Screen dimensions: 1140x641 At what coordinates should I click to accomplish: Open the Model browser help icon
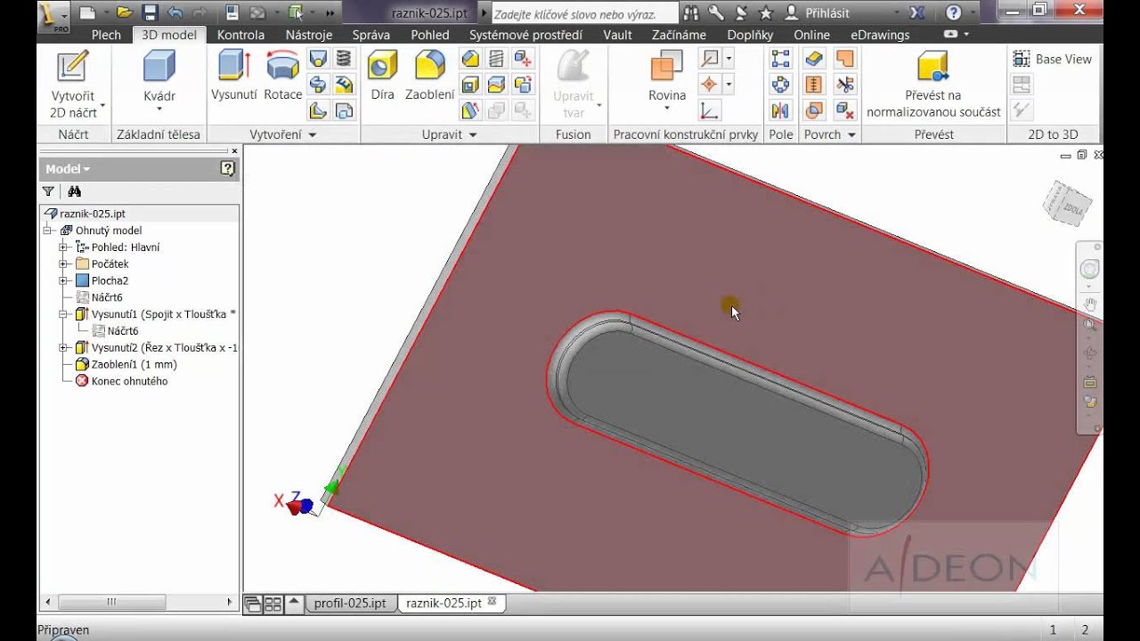tap(228, 168)
